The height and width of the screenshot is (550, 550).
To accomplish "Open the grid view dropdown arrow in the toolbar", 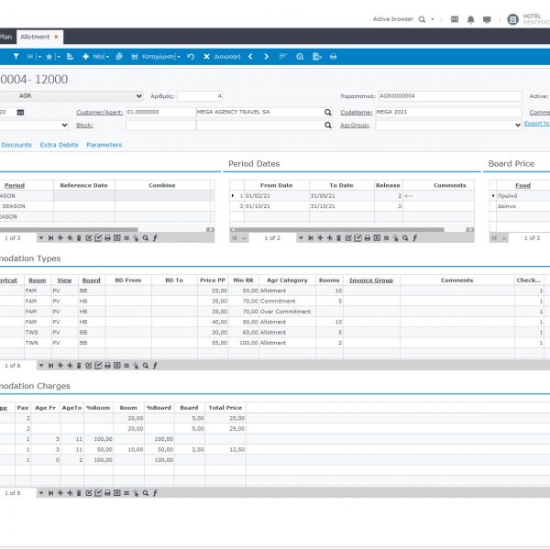I will point(39,57).
